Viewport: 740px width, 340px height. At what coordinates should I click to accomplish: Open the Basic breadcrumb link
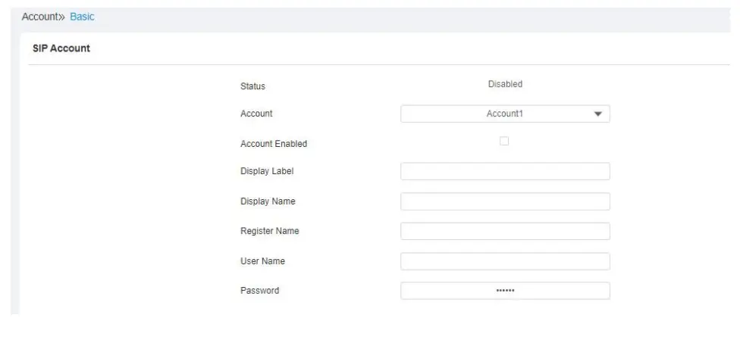(x=82, y=17)
